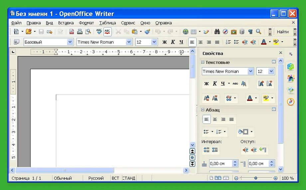Open Find & Replace binoculars icon

click(x=217, y=31)
